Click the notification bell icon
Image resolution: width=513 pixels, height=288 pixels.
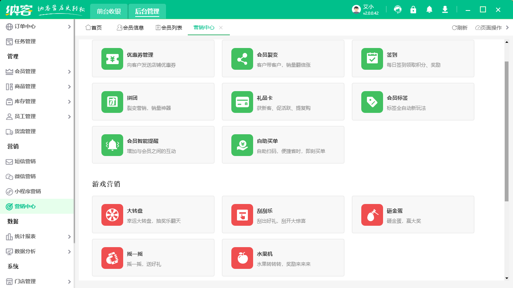(429, 10)
